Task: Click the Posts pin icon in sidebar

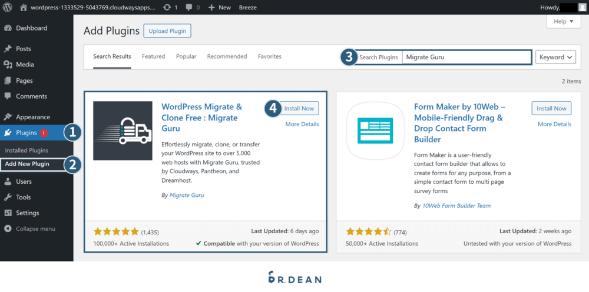Action: 8,49
